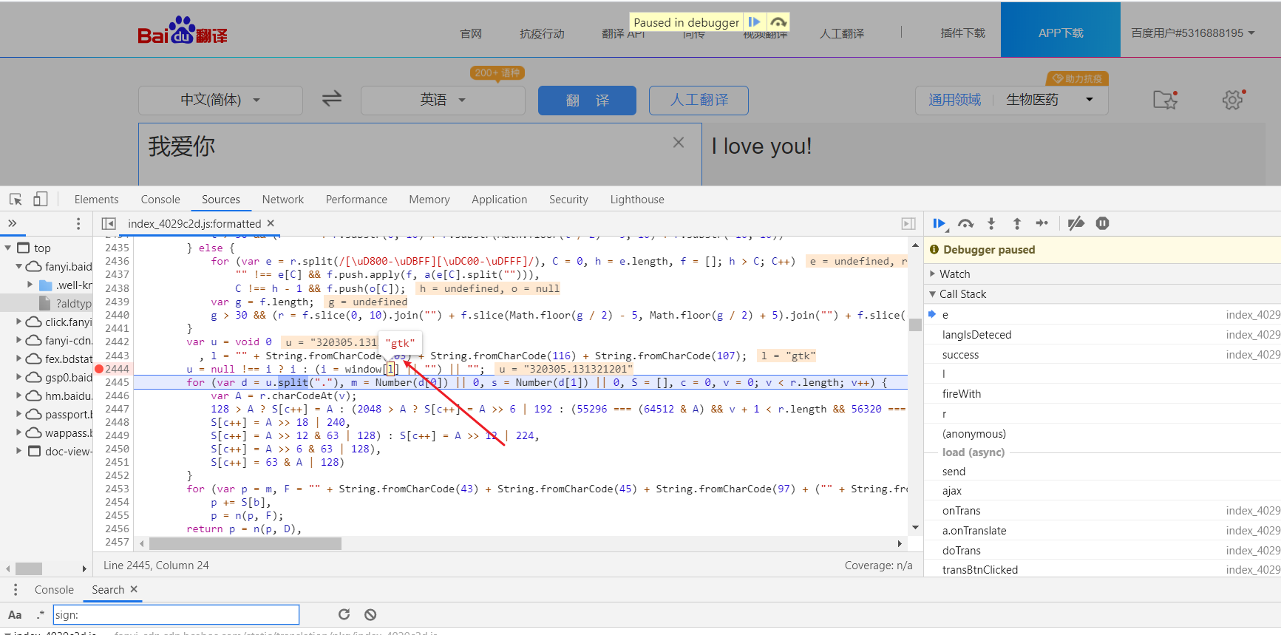Select the 通用领域 domain option
The height and width of the screenshot is (635, 1281).
pyautogui.click(x=954, y=100)
